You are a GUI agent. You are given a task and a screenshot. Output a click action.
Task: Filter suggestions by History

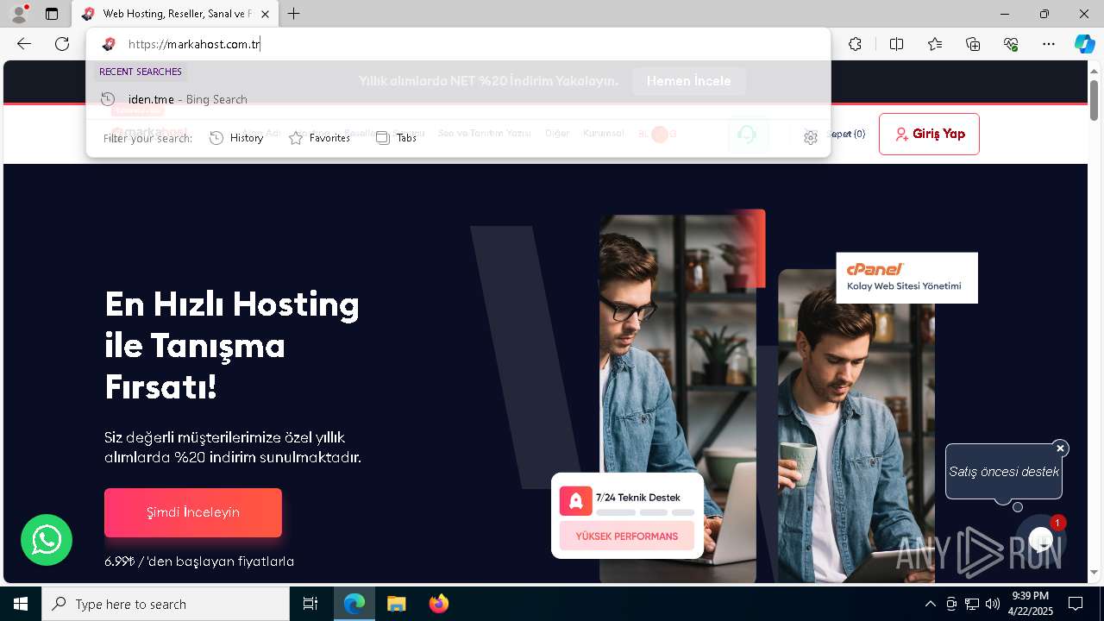[x=236, y=138]
